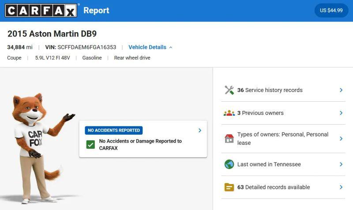Viewport: 353px width, 210px height.
Task: Open 63 Detailed records available chevron
Action: coord(341,187)
